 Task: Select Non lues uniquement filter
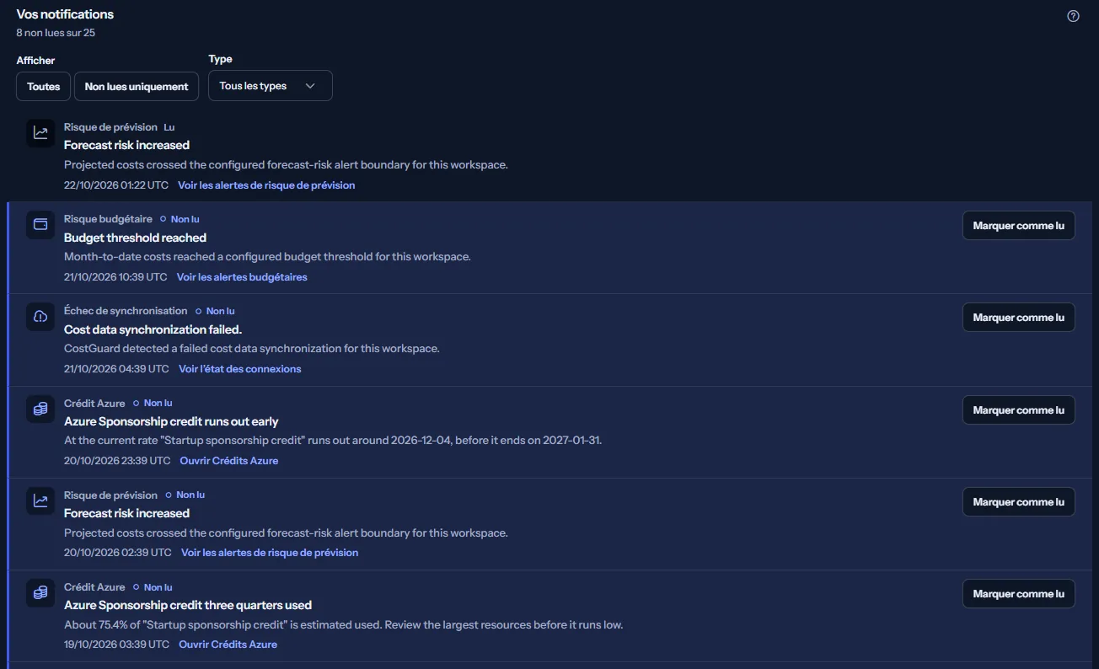click(137, 86)
